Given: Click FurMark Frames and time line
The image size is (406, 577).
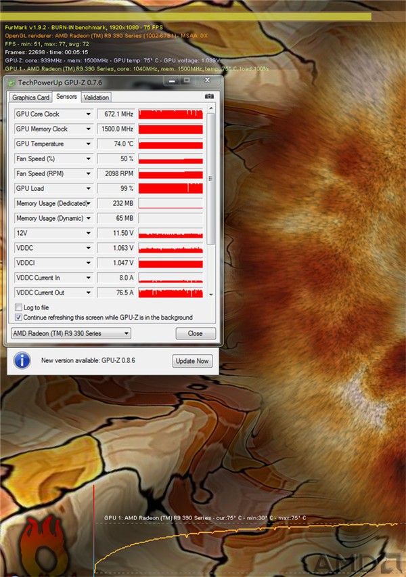Looking at the screenshot, I should (46, 52).
